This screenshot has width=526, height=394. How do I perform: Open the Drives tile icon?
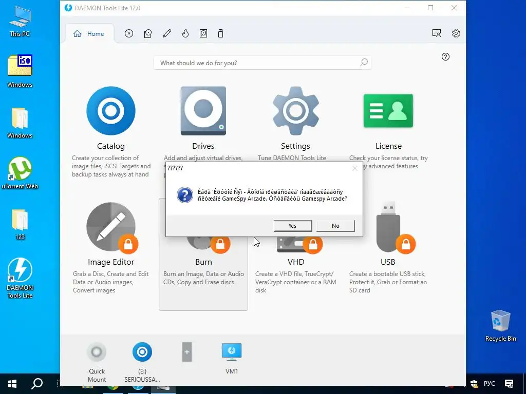tap(203, 111)
